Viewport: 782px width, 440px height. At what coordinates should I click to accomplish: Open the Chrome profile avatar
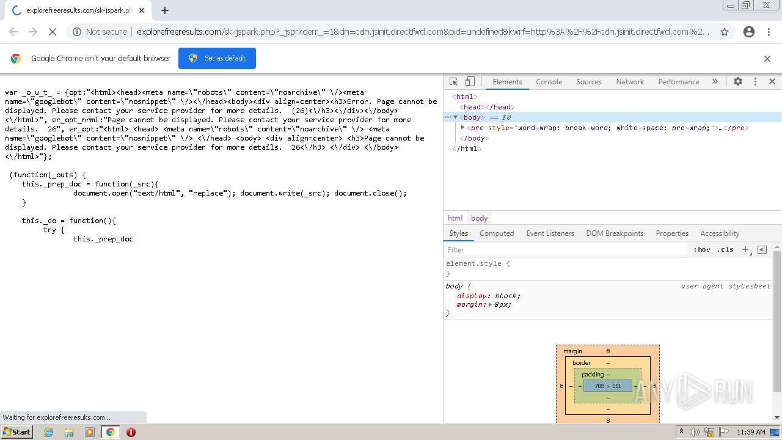pos(749,32)
